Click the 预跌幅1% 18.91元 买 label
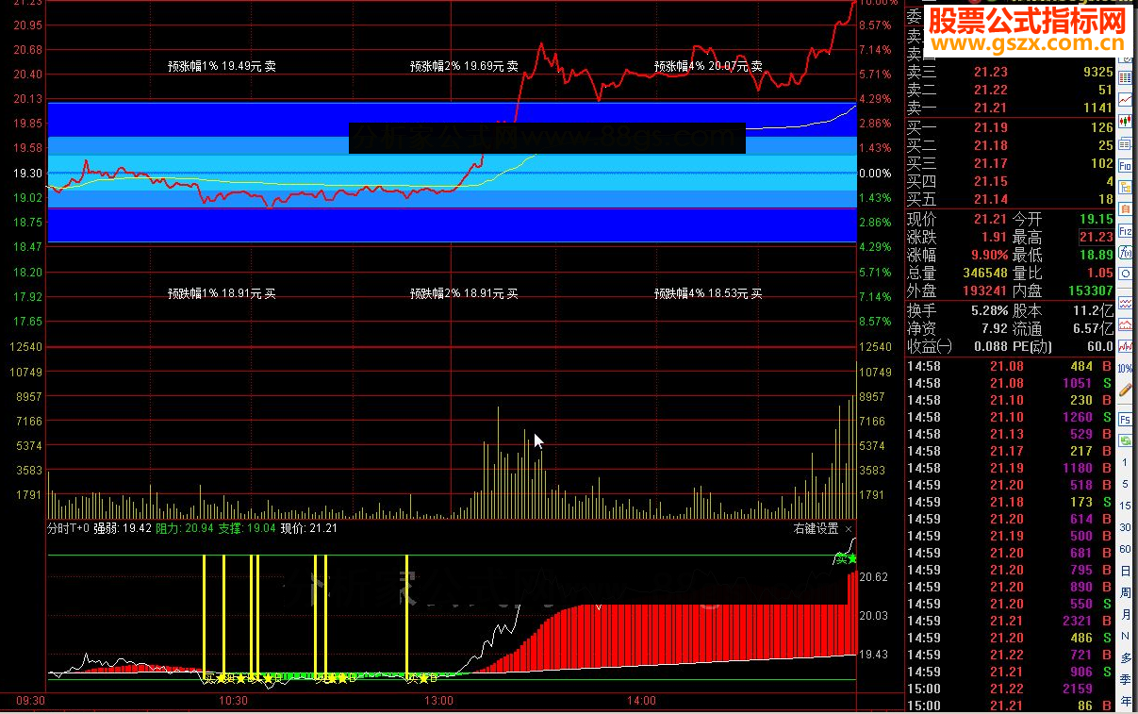The width and height of the screenshot is (1138, 714). pos(222,293)
